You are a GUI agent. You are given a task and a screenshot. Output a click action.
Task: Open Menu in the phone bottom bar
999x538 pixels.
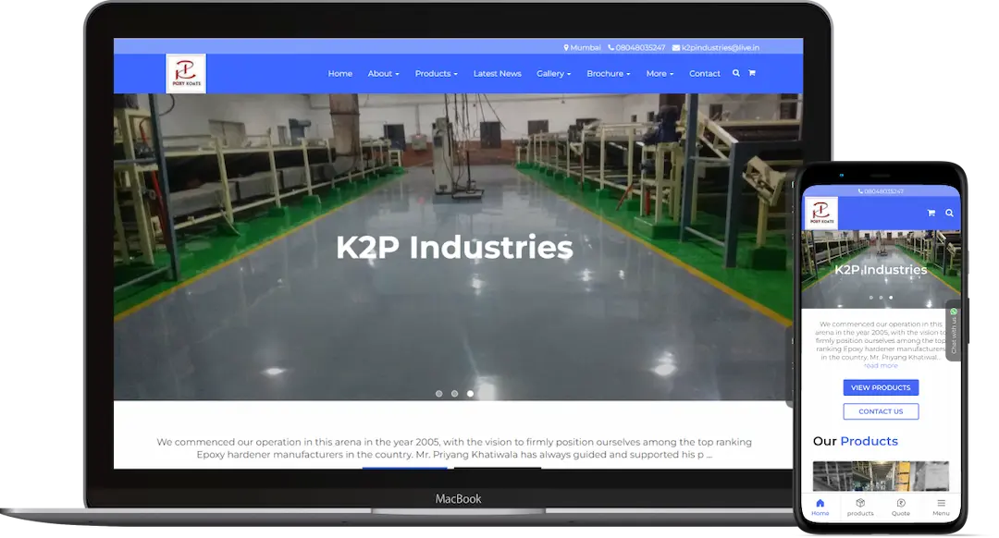click(941, 507)
